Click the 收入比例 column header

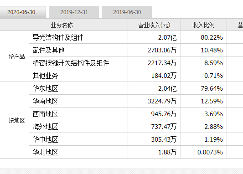pos(203,25)
